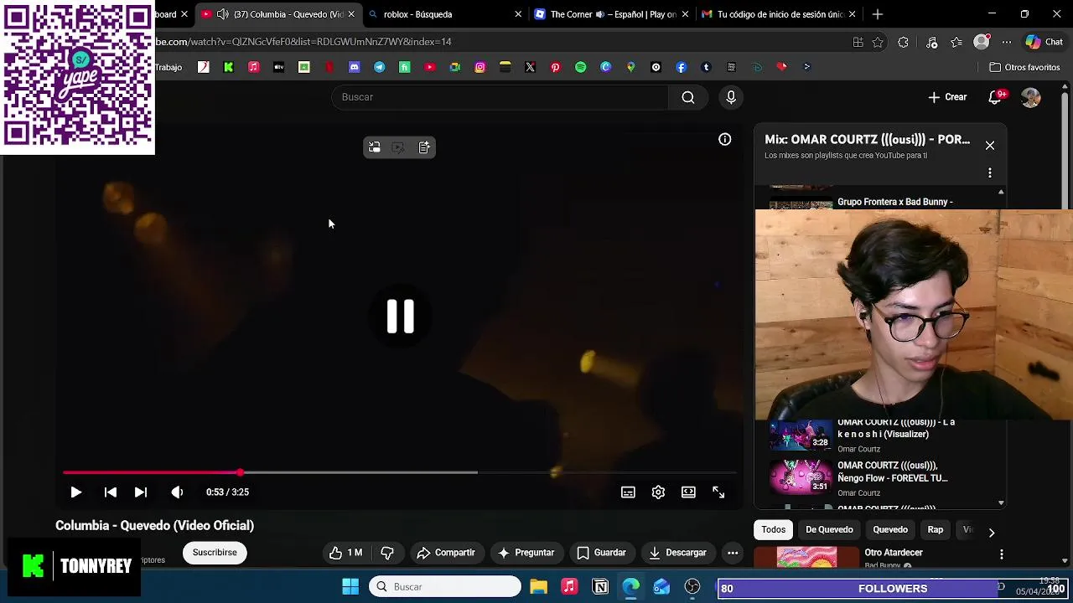Add page to favorites star icon

coord(878,42)
